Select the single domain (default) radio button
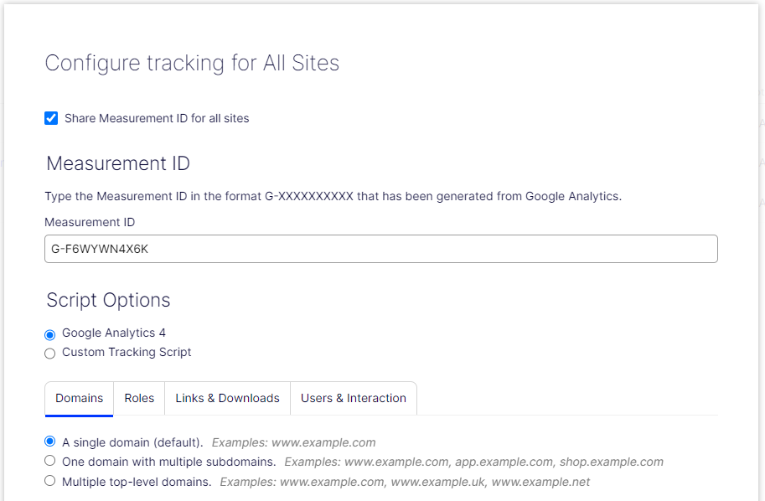765x501 pixels. pos(50,442)
